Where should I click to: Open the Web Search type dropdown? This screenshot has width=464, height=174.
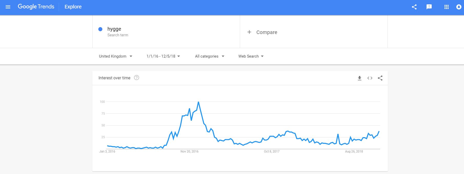[251, 56]
